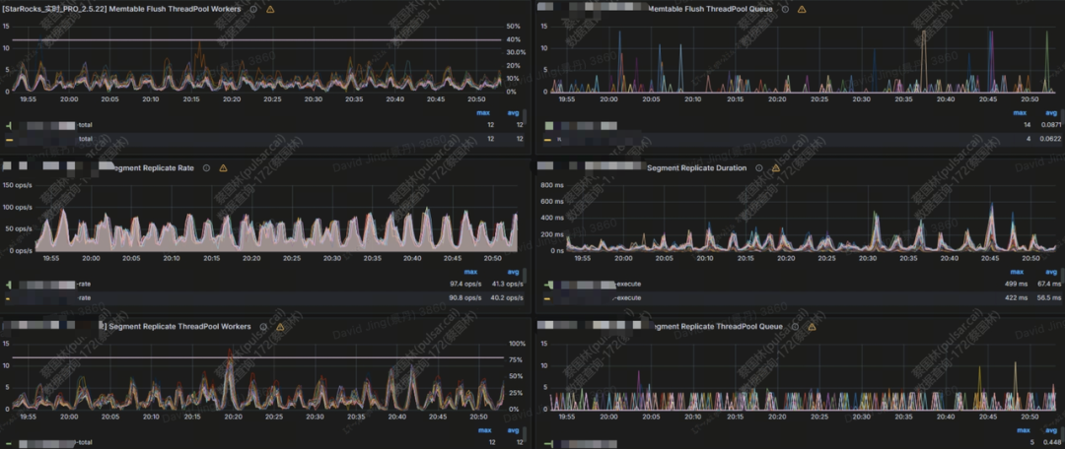The width and height of the screenshot is (1065, 449).
Task: Sort Memtable Flush Queue legend by max
Action: 1021,112
